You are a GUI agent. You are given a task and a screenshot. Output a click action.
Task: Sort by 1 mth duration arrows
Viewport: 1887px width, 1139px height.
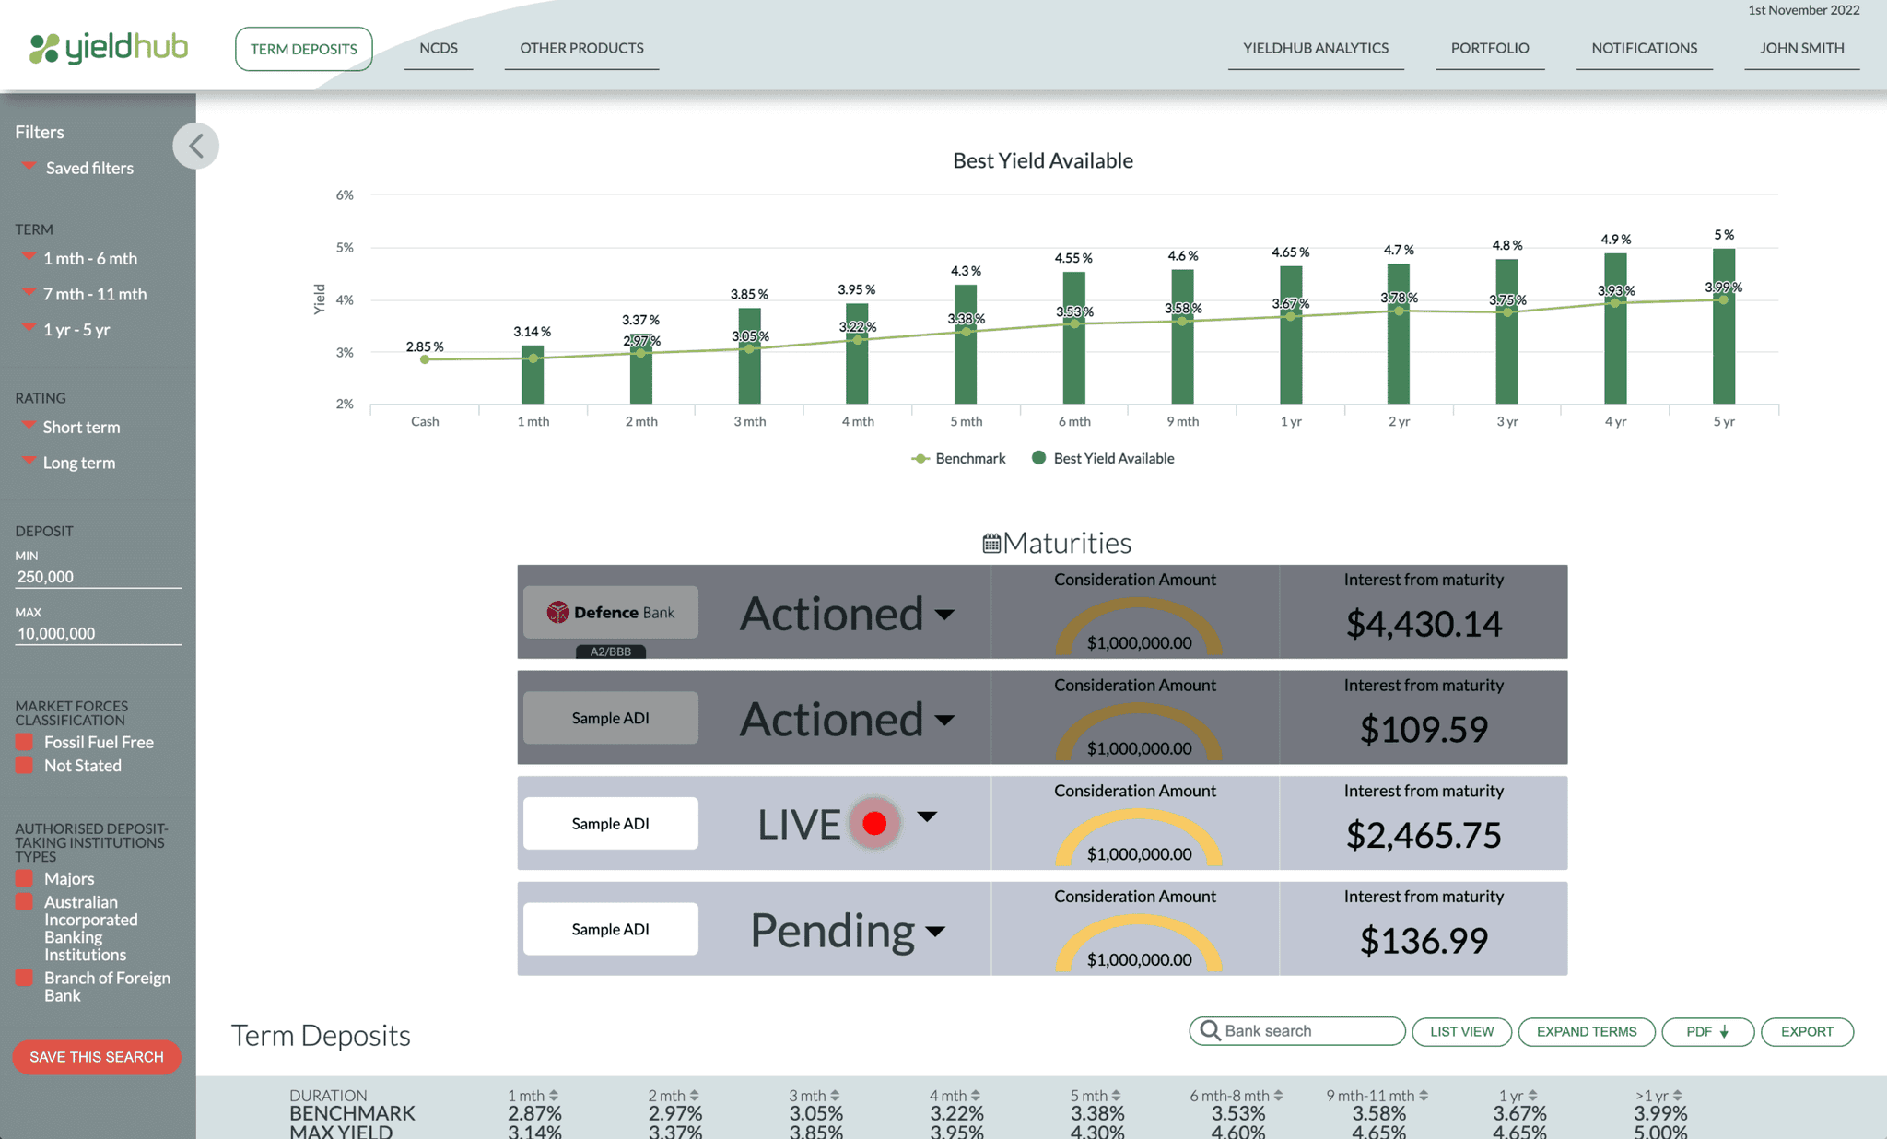[554, 1096]
